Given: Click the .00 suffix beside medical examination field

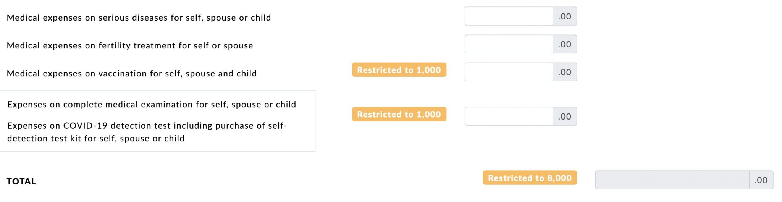Looking at the screenshot, I should (x=565, y=116).
